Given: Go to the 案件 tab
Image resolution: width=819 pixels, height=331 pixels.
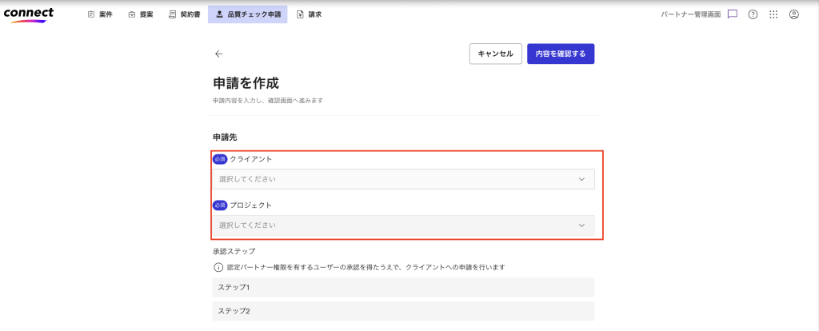Looking at the screenshot, I should (100, 14).
